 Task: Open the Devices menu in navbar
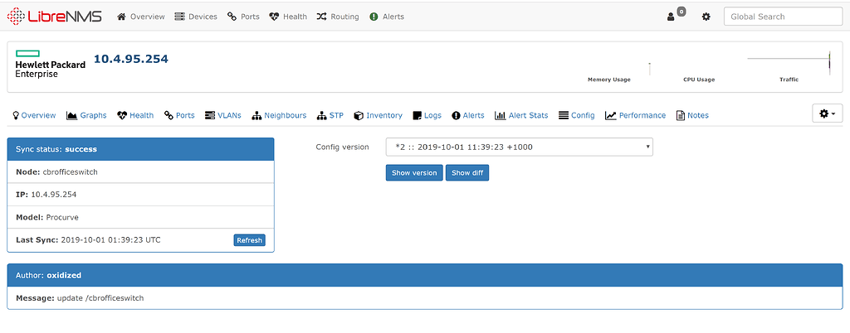196,17
